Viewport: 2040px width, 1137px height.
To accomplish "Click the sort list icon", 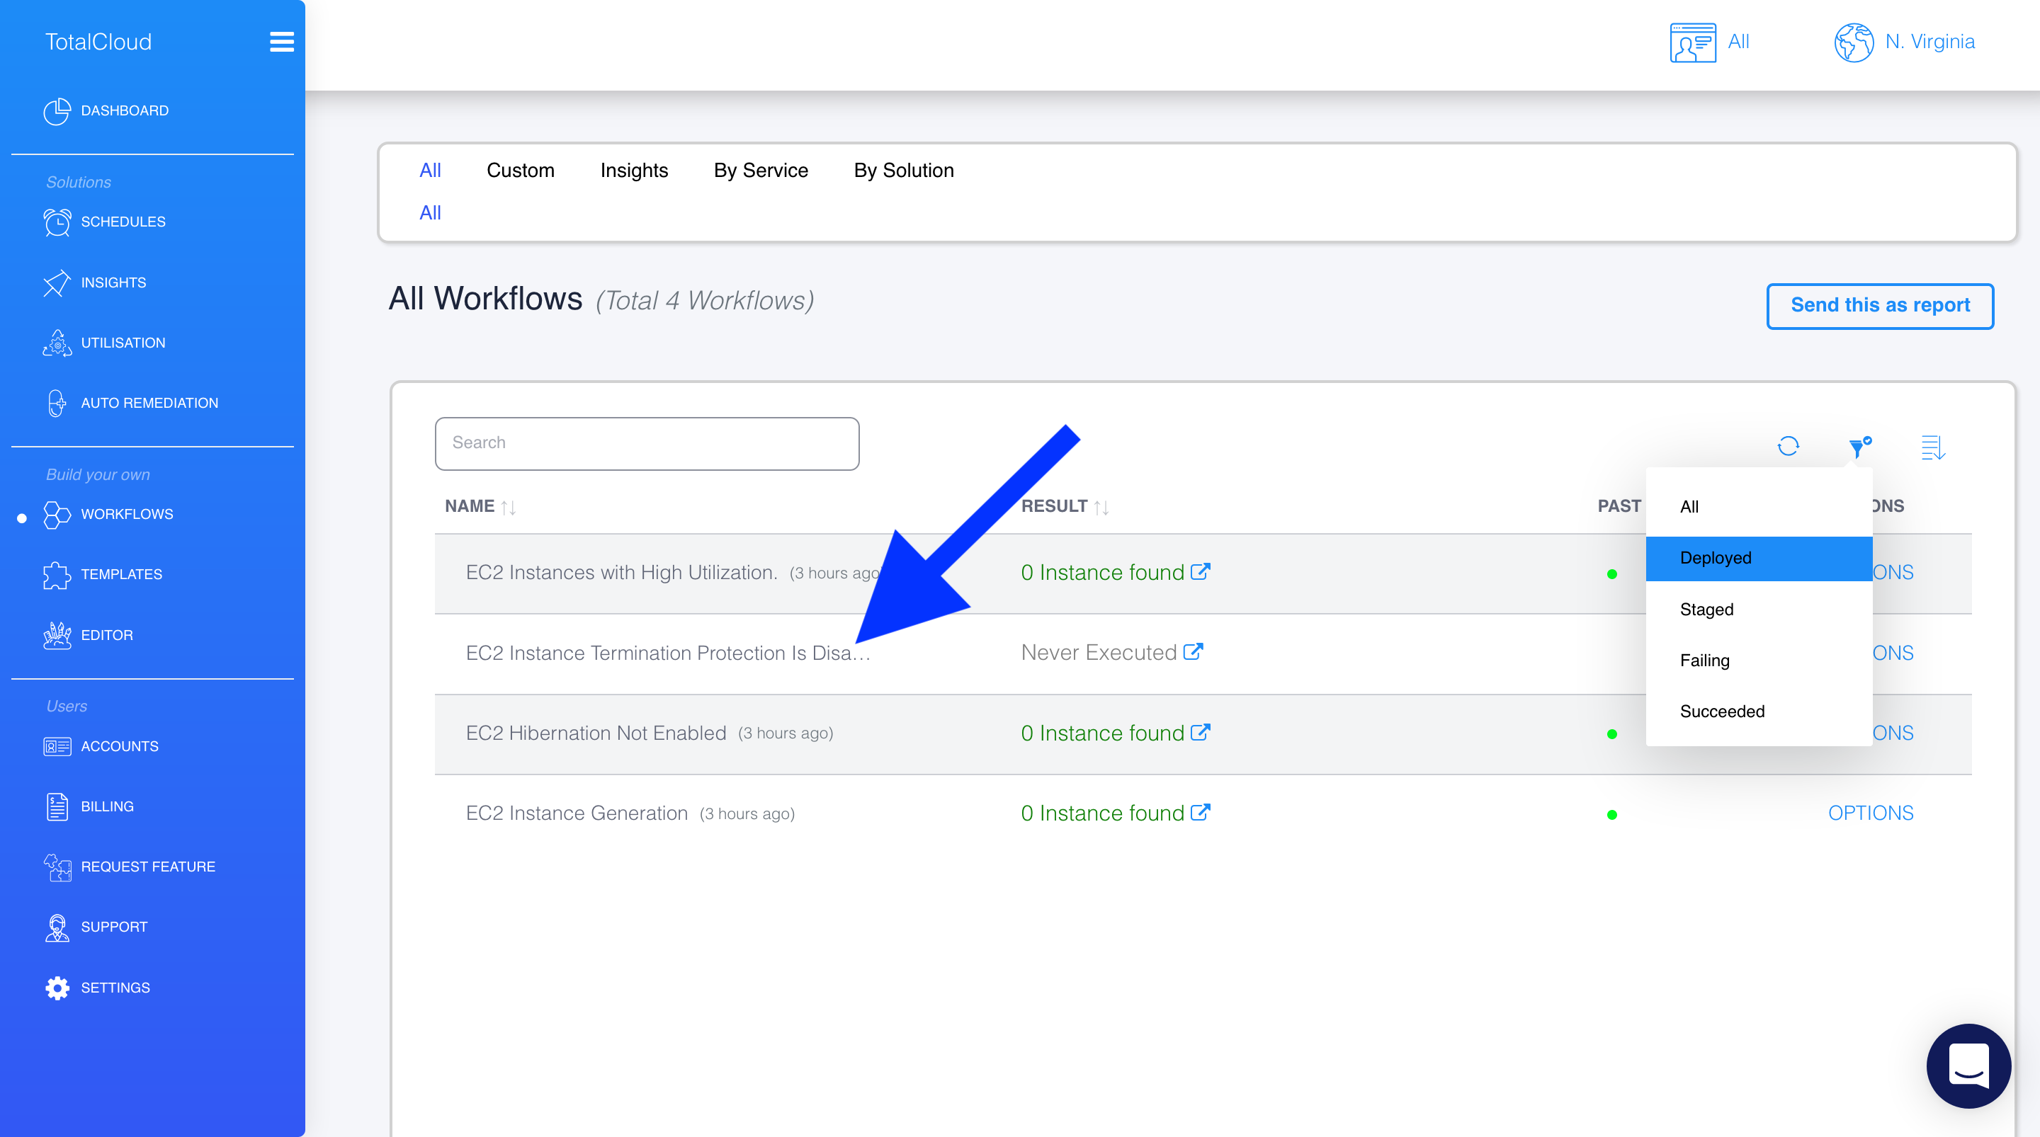I will (1932, 447).
